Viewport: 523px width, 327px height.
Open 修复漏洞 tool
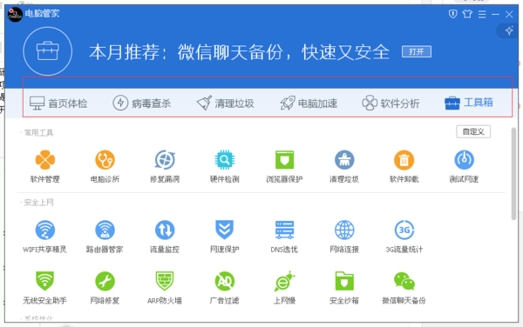[165, 166]
